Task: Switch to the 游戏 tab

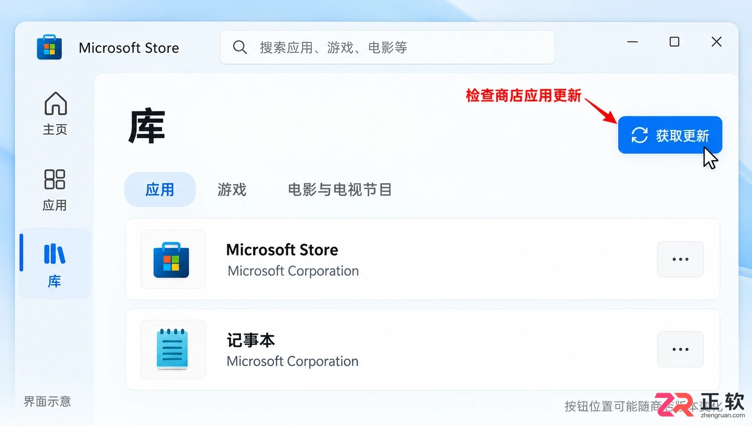Action: (232, 190)
